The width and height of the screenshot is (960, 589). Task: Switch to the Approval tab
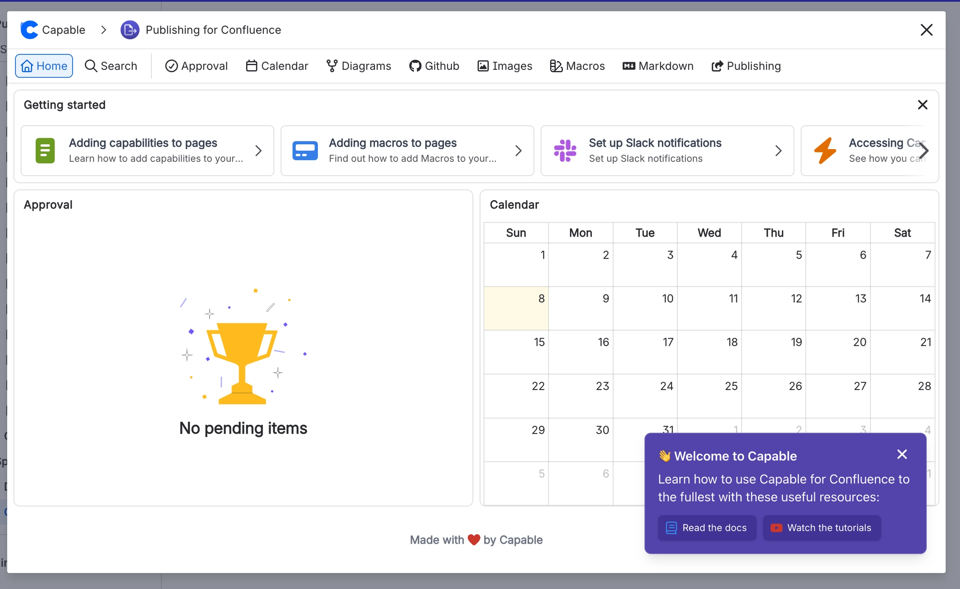pyautogui.click(x=196, y=66)
